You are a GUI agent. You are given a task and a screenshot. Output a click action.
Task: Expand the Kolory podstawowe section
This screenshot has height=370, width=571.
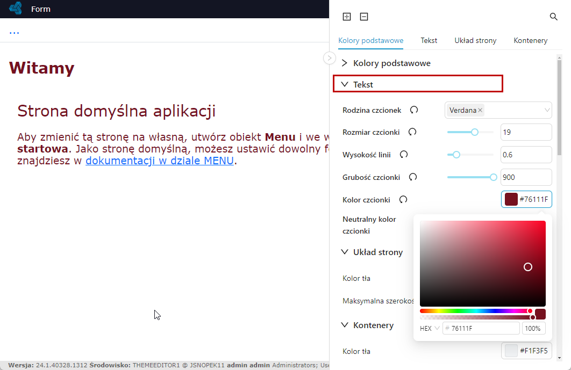tap(345, 63)
